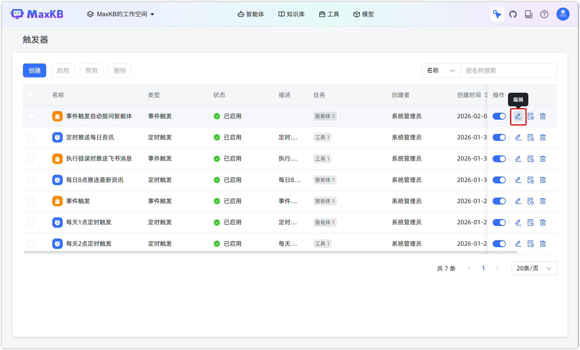Click the help question mark icon
Image resolution: width=580 pixels, height=350 pixels.
[x=544, y=14]
